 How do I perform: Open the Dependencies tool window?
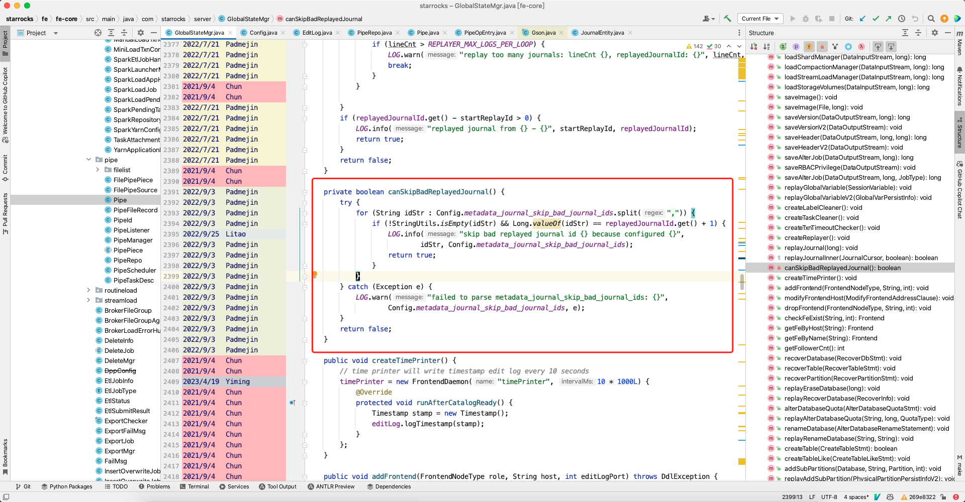tap(389, 486)
